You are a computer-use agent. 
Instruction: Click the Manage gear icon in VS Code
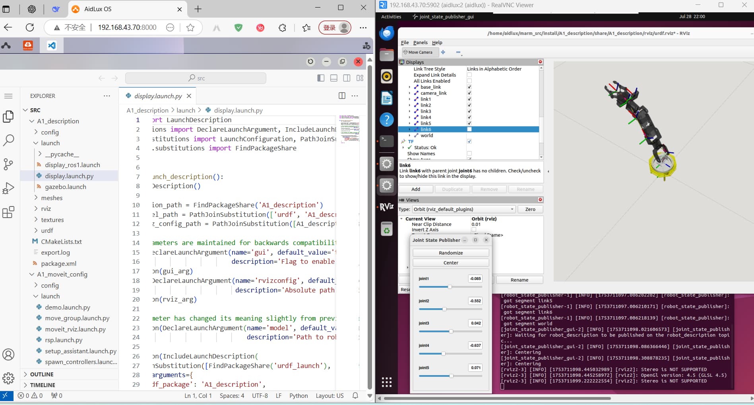8,378
